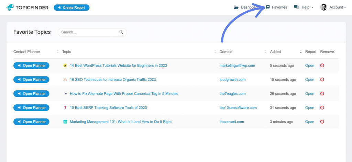Sort by the Report column header
This screenshot has width=352, height=162.
pos(311,51)
